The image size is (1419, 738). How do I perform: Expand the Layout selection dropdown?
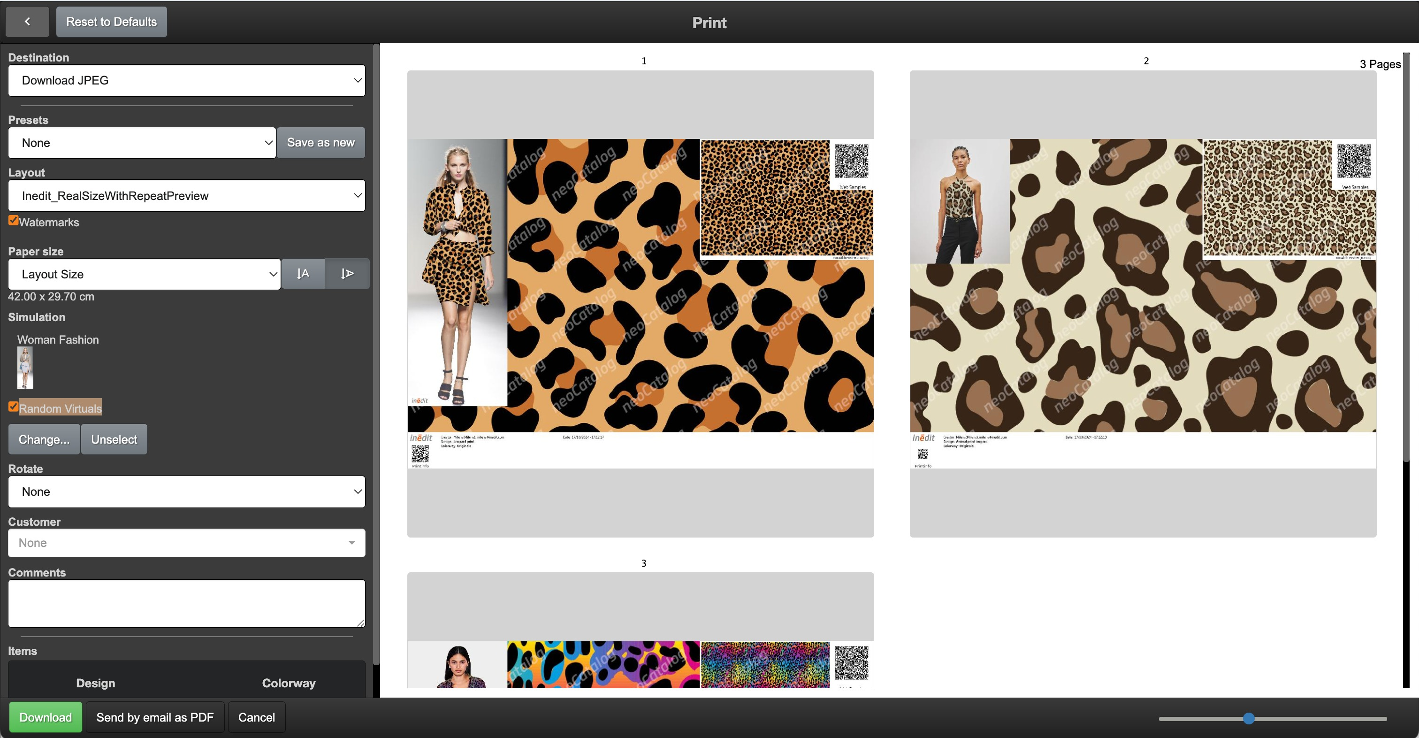point(186,196)
